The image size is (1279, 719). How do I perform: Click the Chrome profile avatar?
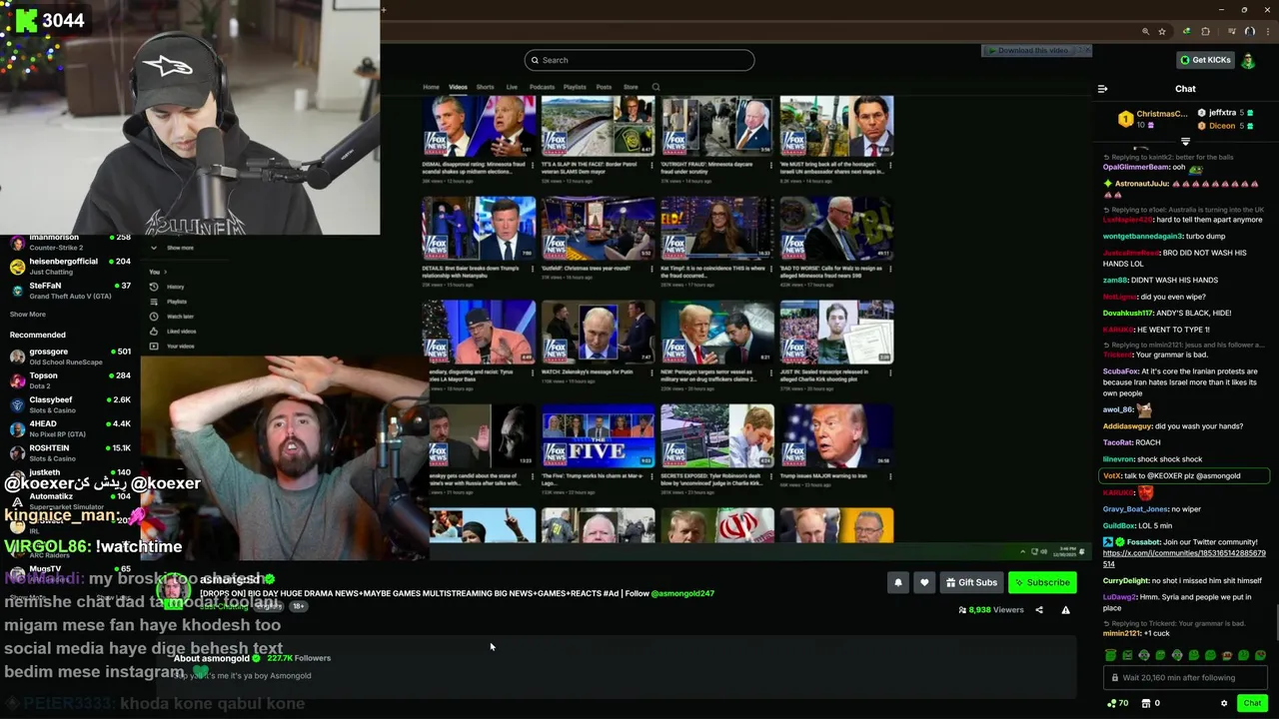coord(1249,31)
